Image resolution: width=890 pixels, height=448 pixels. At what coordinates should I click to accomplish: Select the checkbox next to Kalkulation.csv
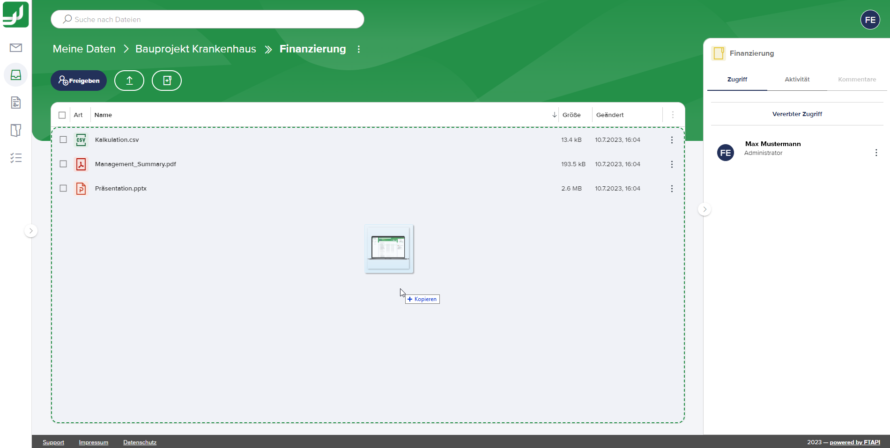(63, 140)
